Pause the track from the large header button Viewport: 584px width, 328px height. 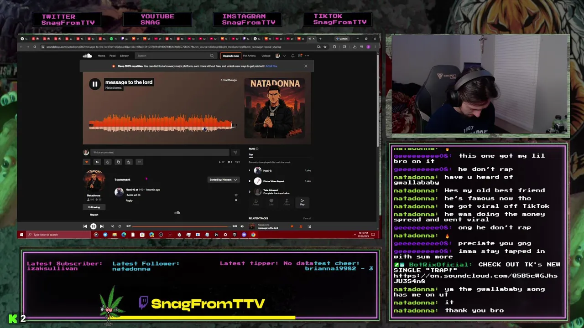[x=94, y=84]
